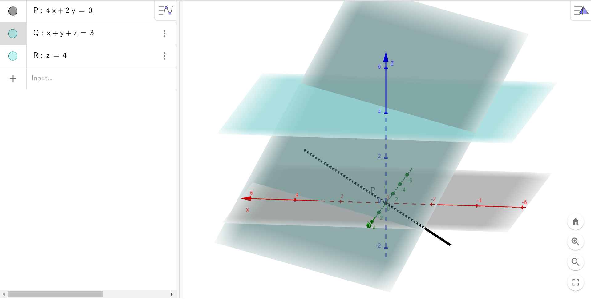Click the Home standard view button

pos(575,221)
